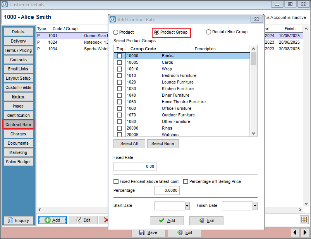Open the Layout Setup tab
Viewport: 311px width, 239px height.
(18, 78)
